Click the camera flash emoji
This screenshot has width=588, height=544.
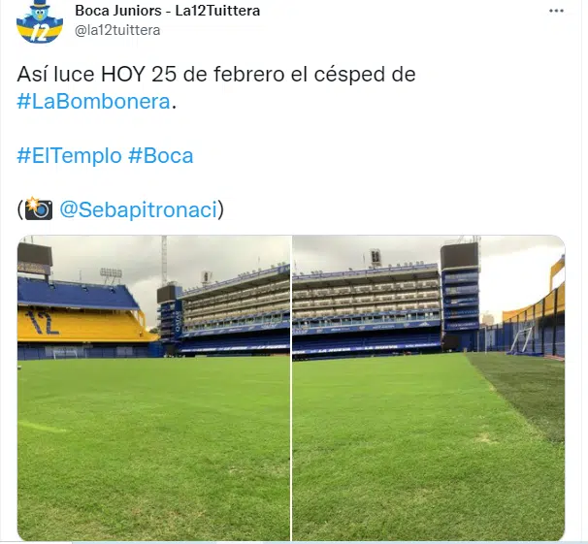[39, 208]
